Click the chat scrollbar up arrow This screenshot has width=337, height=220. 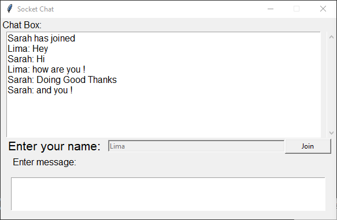pos(331,37)
